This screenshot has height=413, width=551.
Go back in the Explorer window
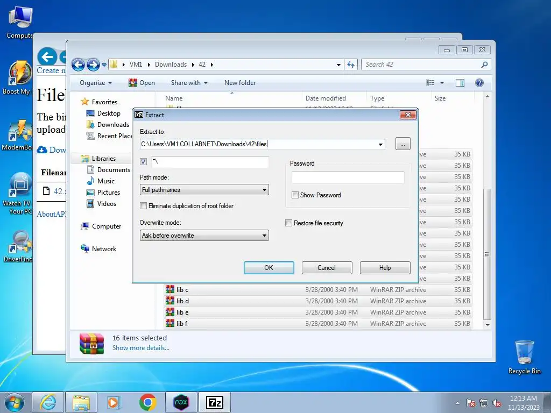(78, 65)
